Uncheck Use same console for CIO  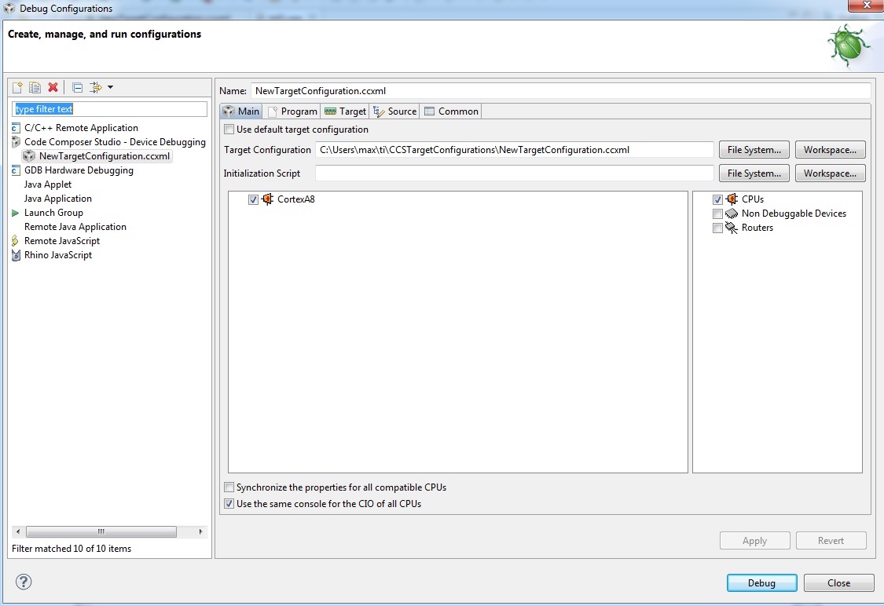229,503
